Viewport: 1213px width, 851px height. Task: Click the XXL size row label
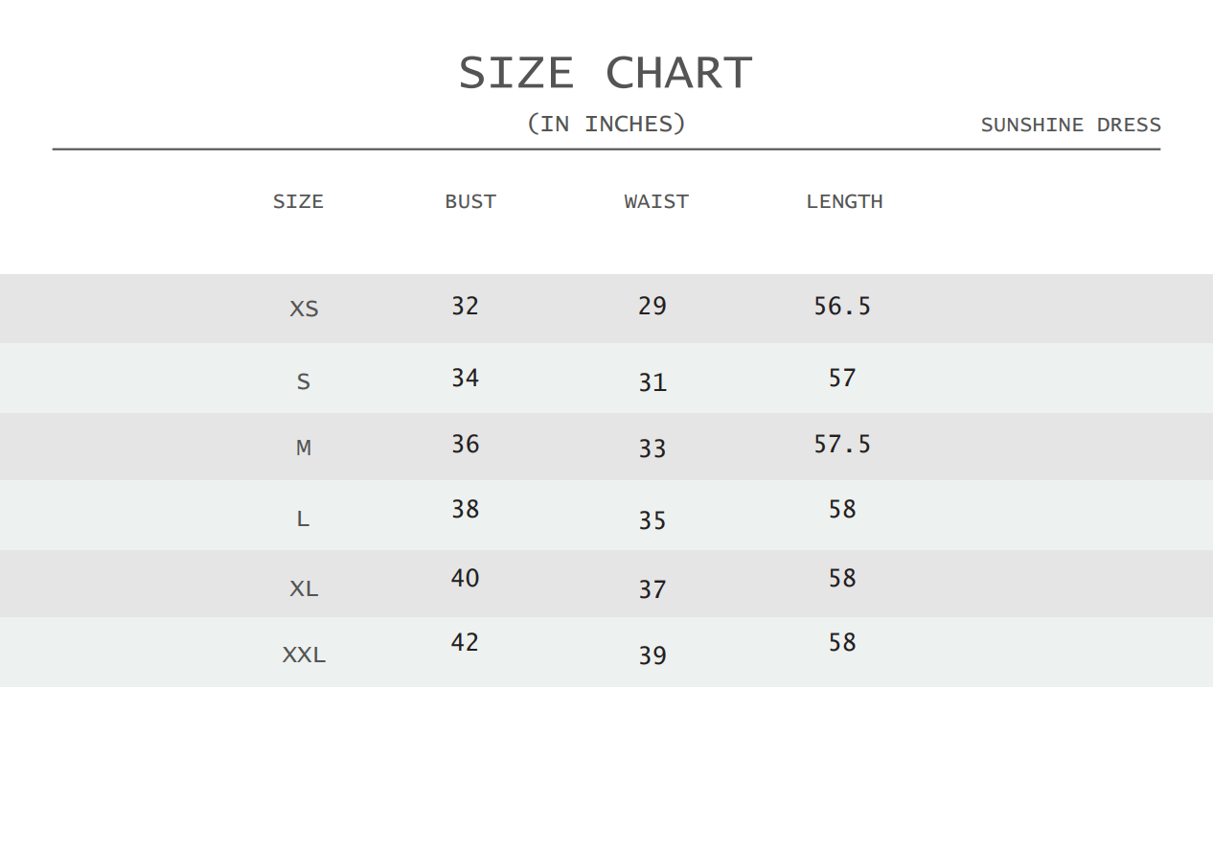click(304, 655)
